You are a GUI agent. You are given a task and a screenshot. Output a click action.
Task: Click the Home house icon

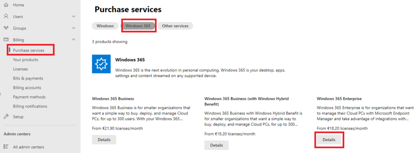6,5
